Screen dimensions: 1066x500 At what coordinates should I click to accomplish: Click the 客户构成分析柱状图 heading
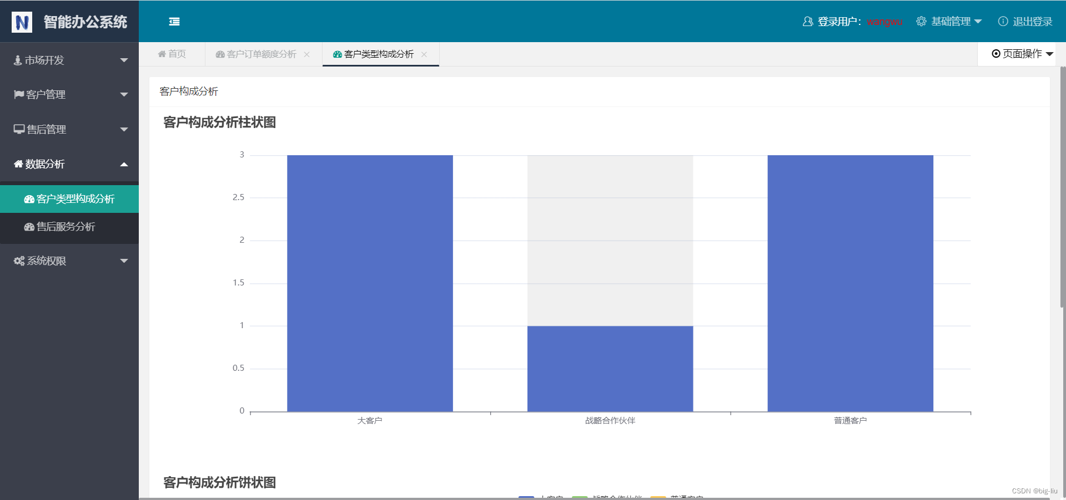[x=220, y=122]
